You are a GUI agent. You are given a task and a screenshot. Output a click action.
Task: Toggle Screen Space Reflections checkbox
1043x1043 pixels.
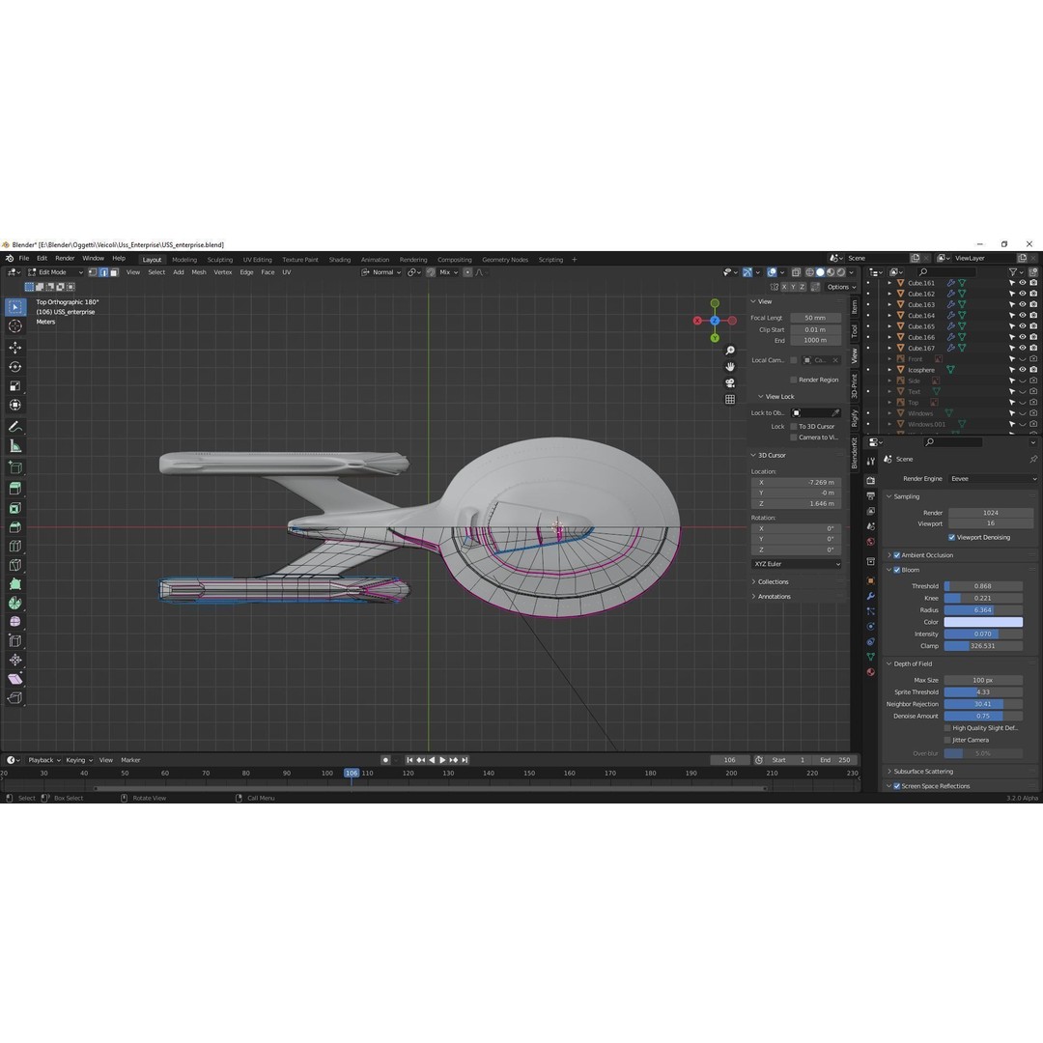click(x=896, y=786)
